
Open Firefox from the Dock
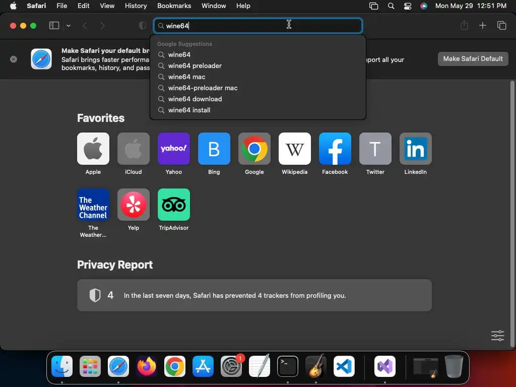click(147, 366)
